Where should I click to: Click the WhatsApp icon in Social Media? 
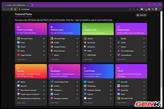coord(85,86)
